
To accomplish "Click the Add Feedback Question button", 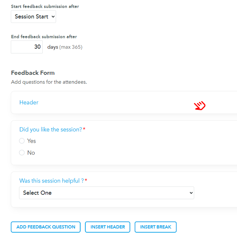I will 46,227.
